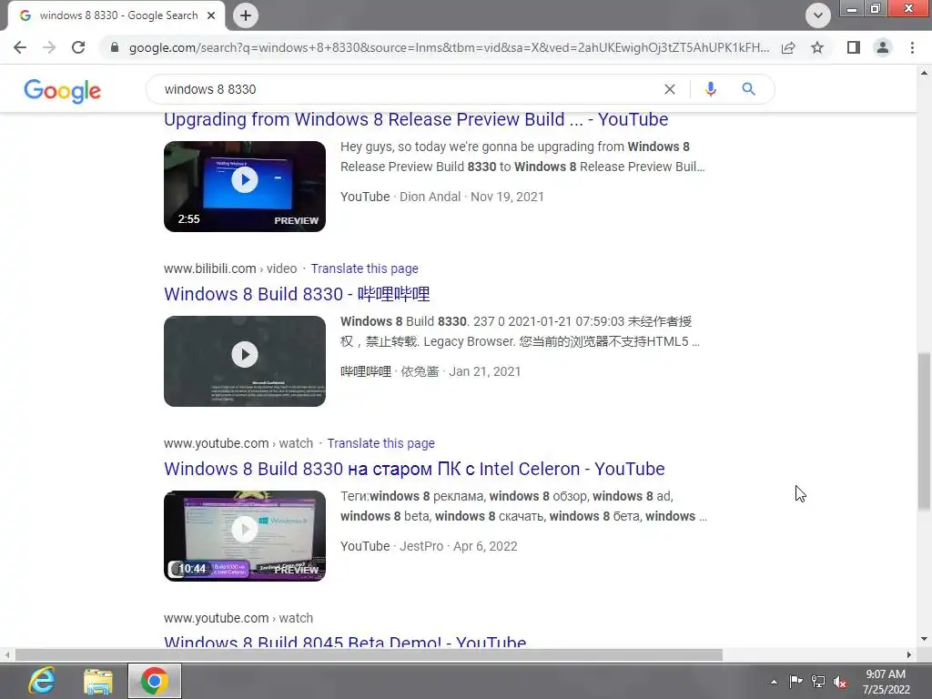This screenshot has width=932, height=699.
Task: Open network status tray icon
Action: [x=818, y=681]
